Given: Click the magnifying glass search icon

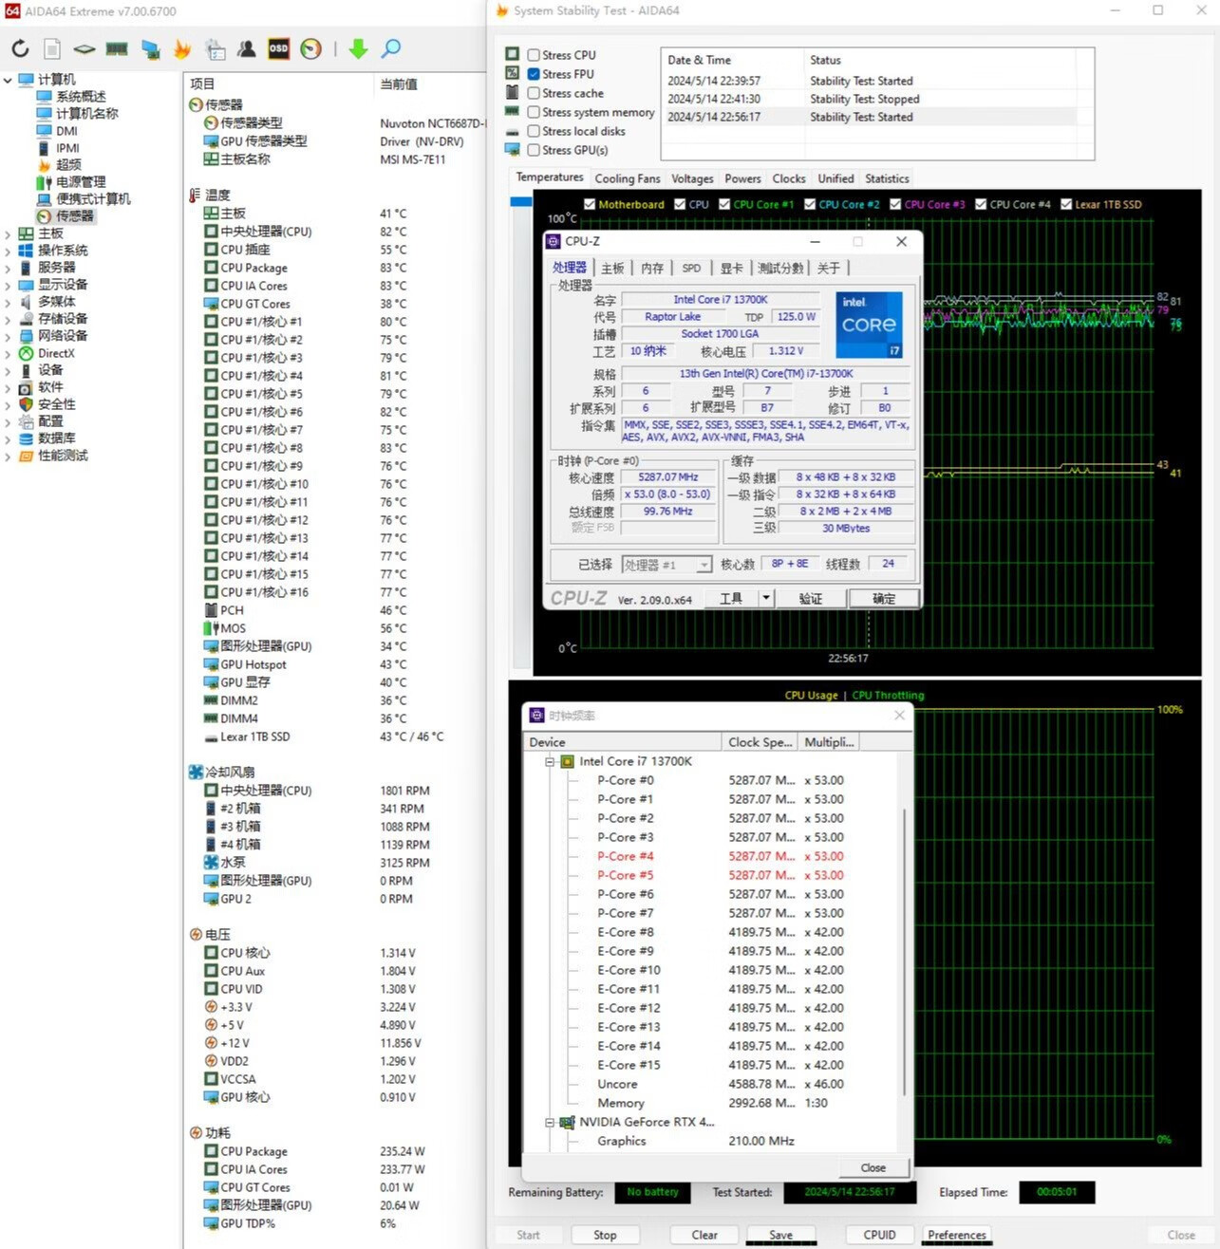Looking at the screenshot, I should coord(391,49).
